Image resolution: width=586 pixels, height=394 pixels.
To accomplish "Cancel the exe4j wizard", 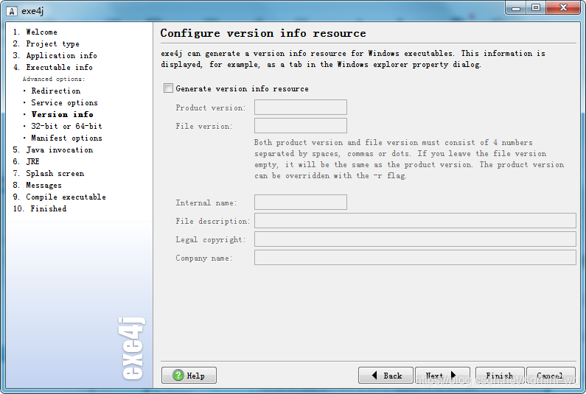I will pyautogui.click(x=550, y=375).
